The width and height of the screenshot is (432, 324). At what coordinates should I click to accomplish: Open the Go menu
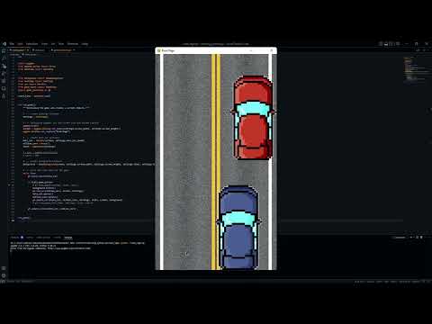point(53,44)
